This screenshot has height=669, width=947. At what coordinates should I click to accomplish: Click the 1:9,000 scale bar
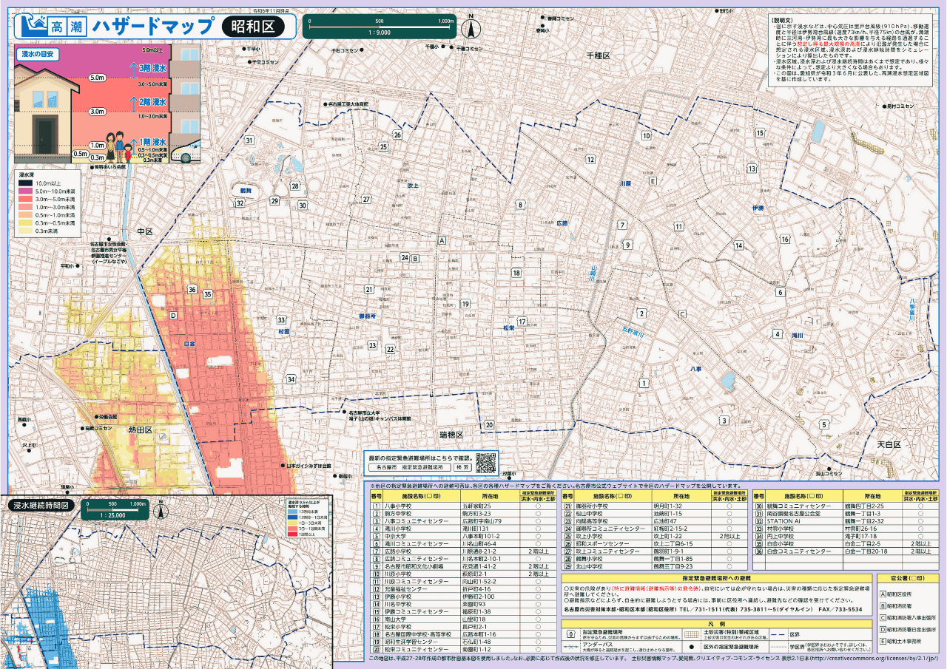[x=380, y=27]
